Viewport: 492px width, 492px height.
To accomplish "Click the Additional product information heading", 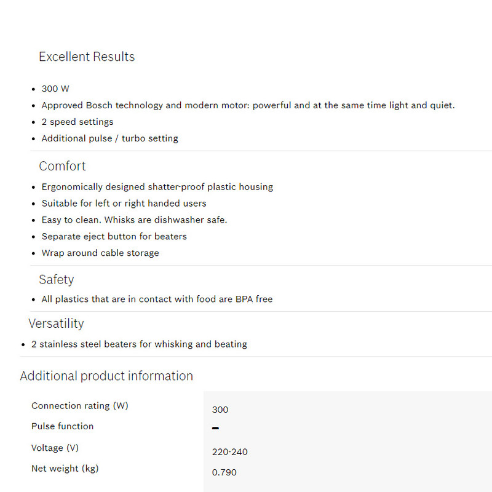I will point(106,376).
